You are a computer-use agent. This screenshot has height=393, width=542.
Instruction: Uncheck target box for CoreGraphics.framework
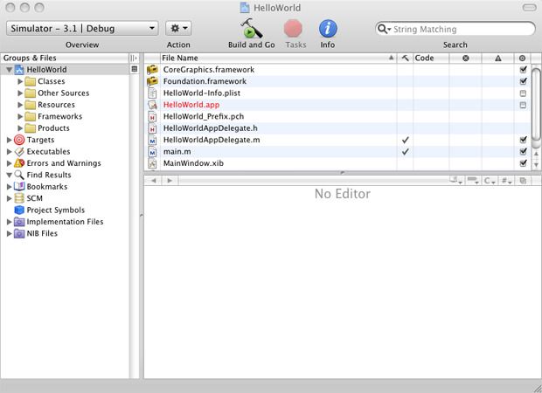click(523, 69)
